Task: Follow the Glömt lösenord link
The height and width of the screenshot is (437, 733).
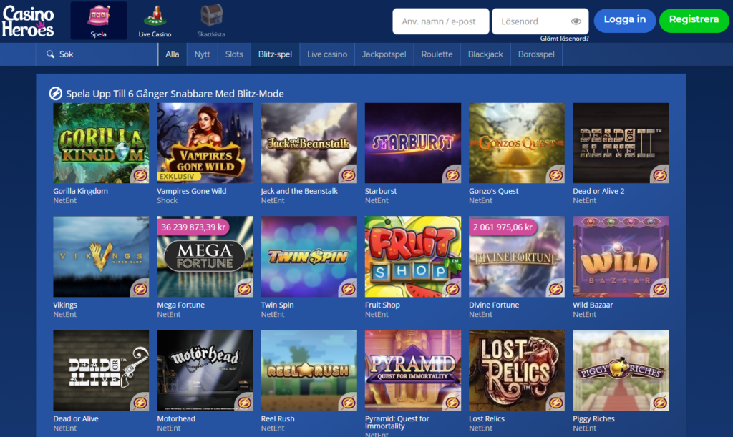Action: [x=564, y=39]
